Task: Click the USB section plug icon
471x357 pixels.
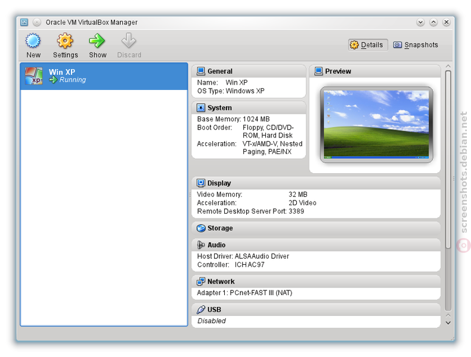Action: point(201,309)
